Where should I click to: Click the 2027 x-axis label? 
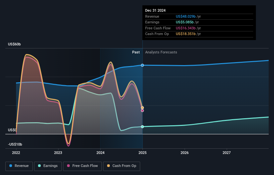tap(227, 153)
